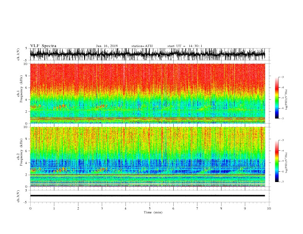Viewport: 303px width, 234px height.
Task: Click time axis tick label "7"
Action: coord(197,208)
